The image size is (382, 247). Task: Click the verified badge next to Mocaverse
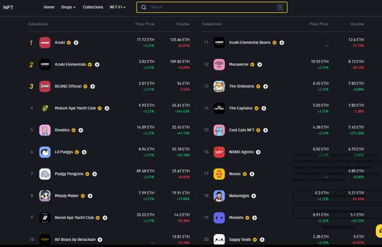click(x=252, y=65)
